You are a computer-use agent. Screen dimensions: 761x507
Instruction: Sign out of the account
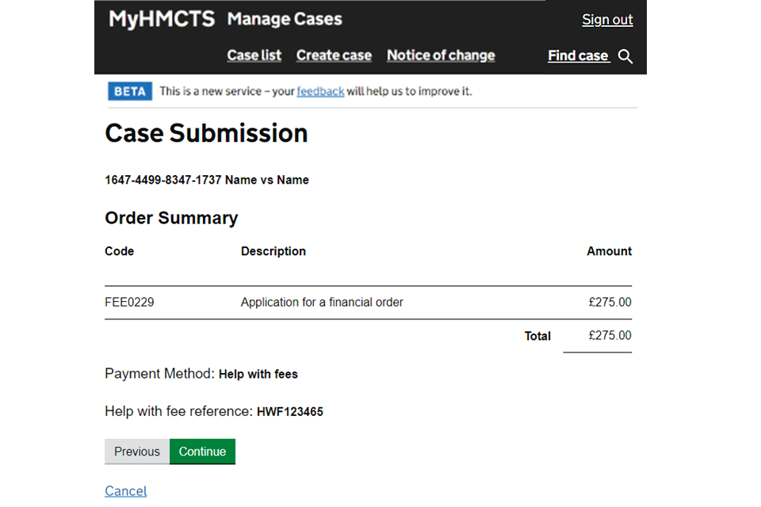click(x=607, y=20)
